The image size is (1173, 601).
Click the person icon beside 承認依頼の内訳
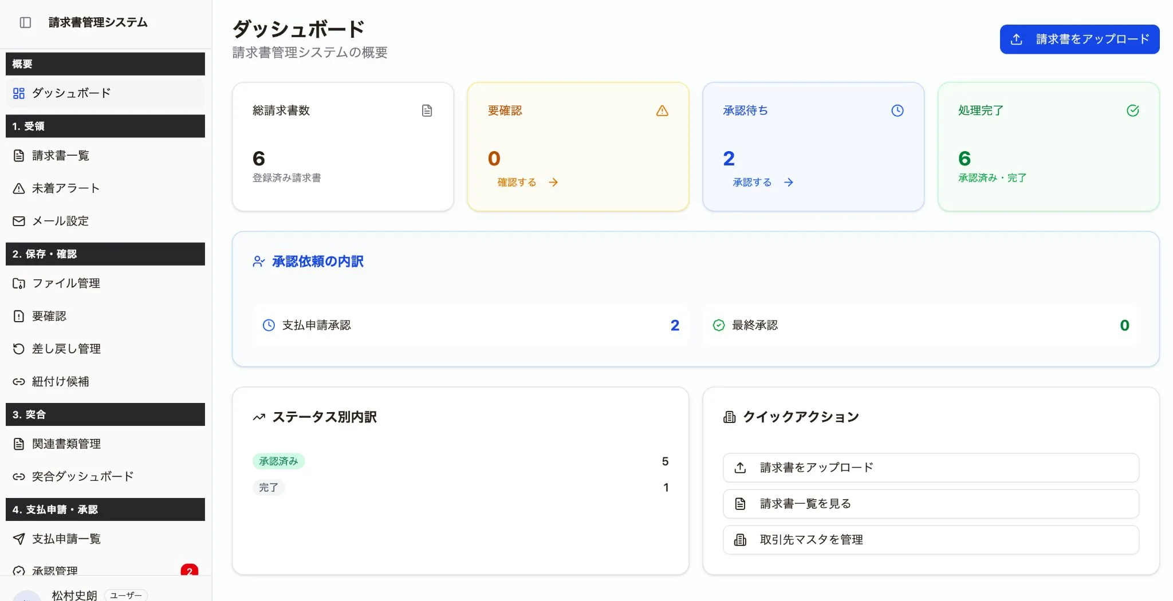click(259, 262)
